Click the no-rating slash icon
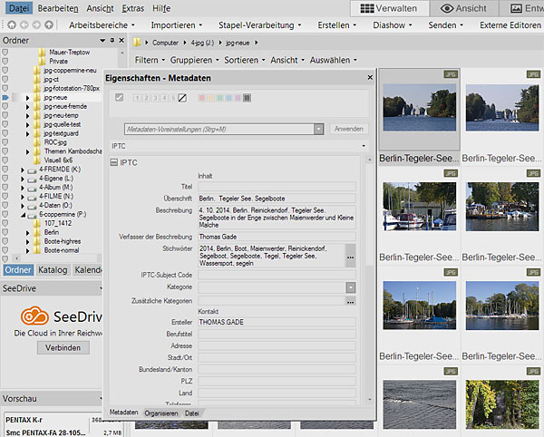Screen dimensions: 544x437 click(181, 98)
